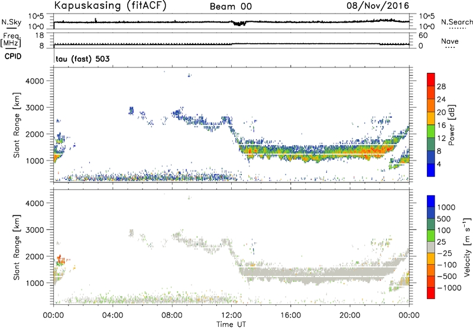Click the 'Beam 00' label
This screenshot has height=328, width=473.
231,7
